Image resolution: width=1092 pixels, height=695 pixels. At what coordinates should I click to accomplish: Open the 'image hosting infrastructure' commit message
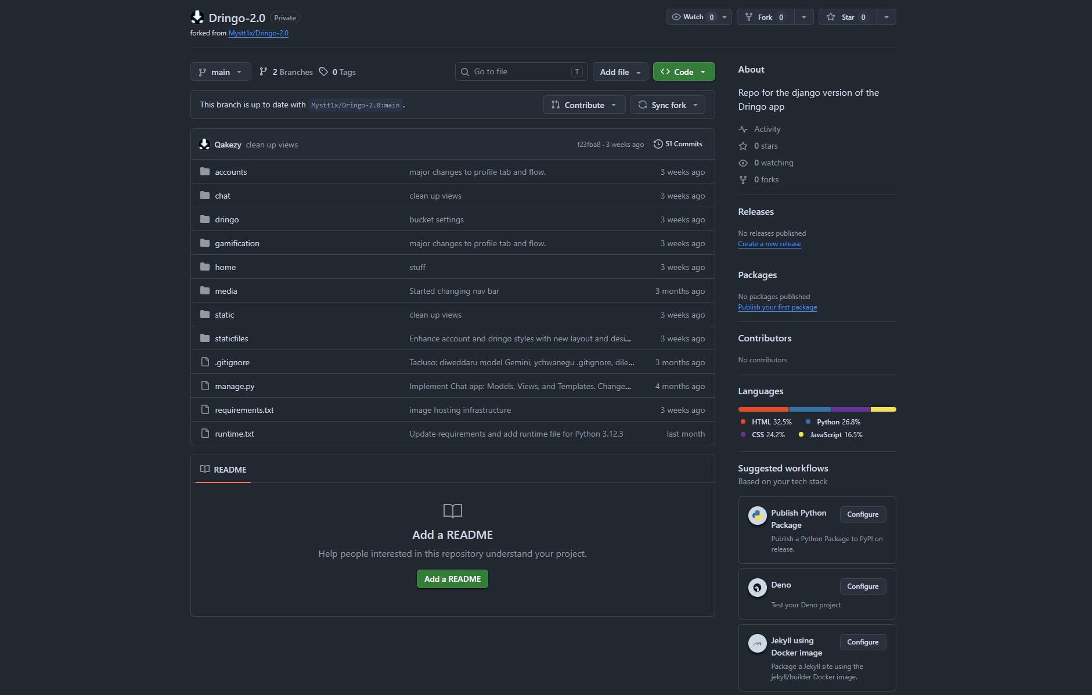point(460,410)
